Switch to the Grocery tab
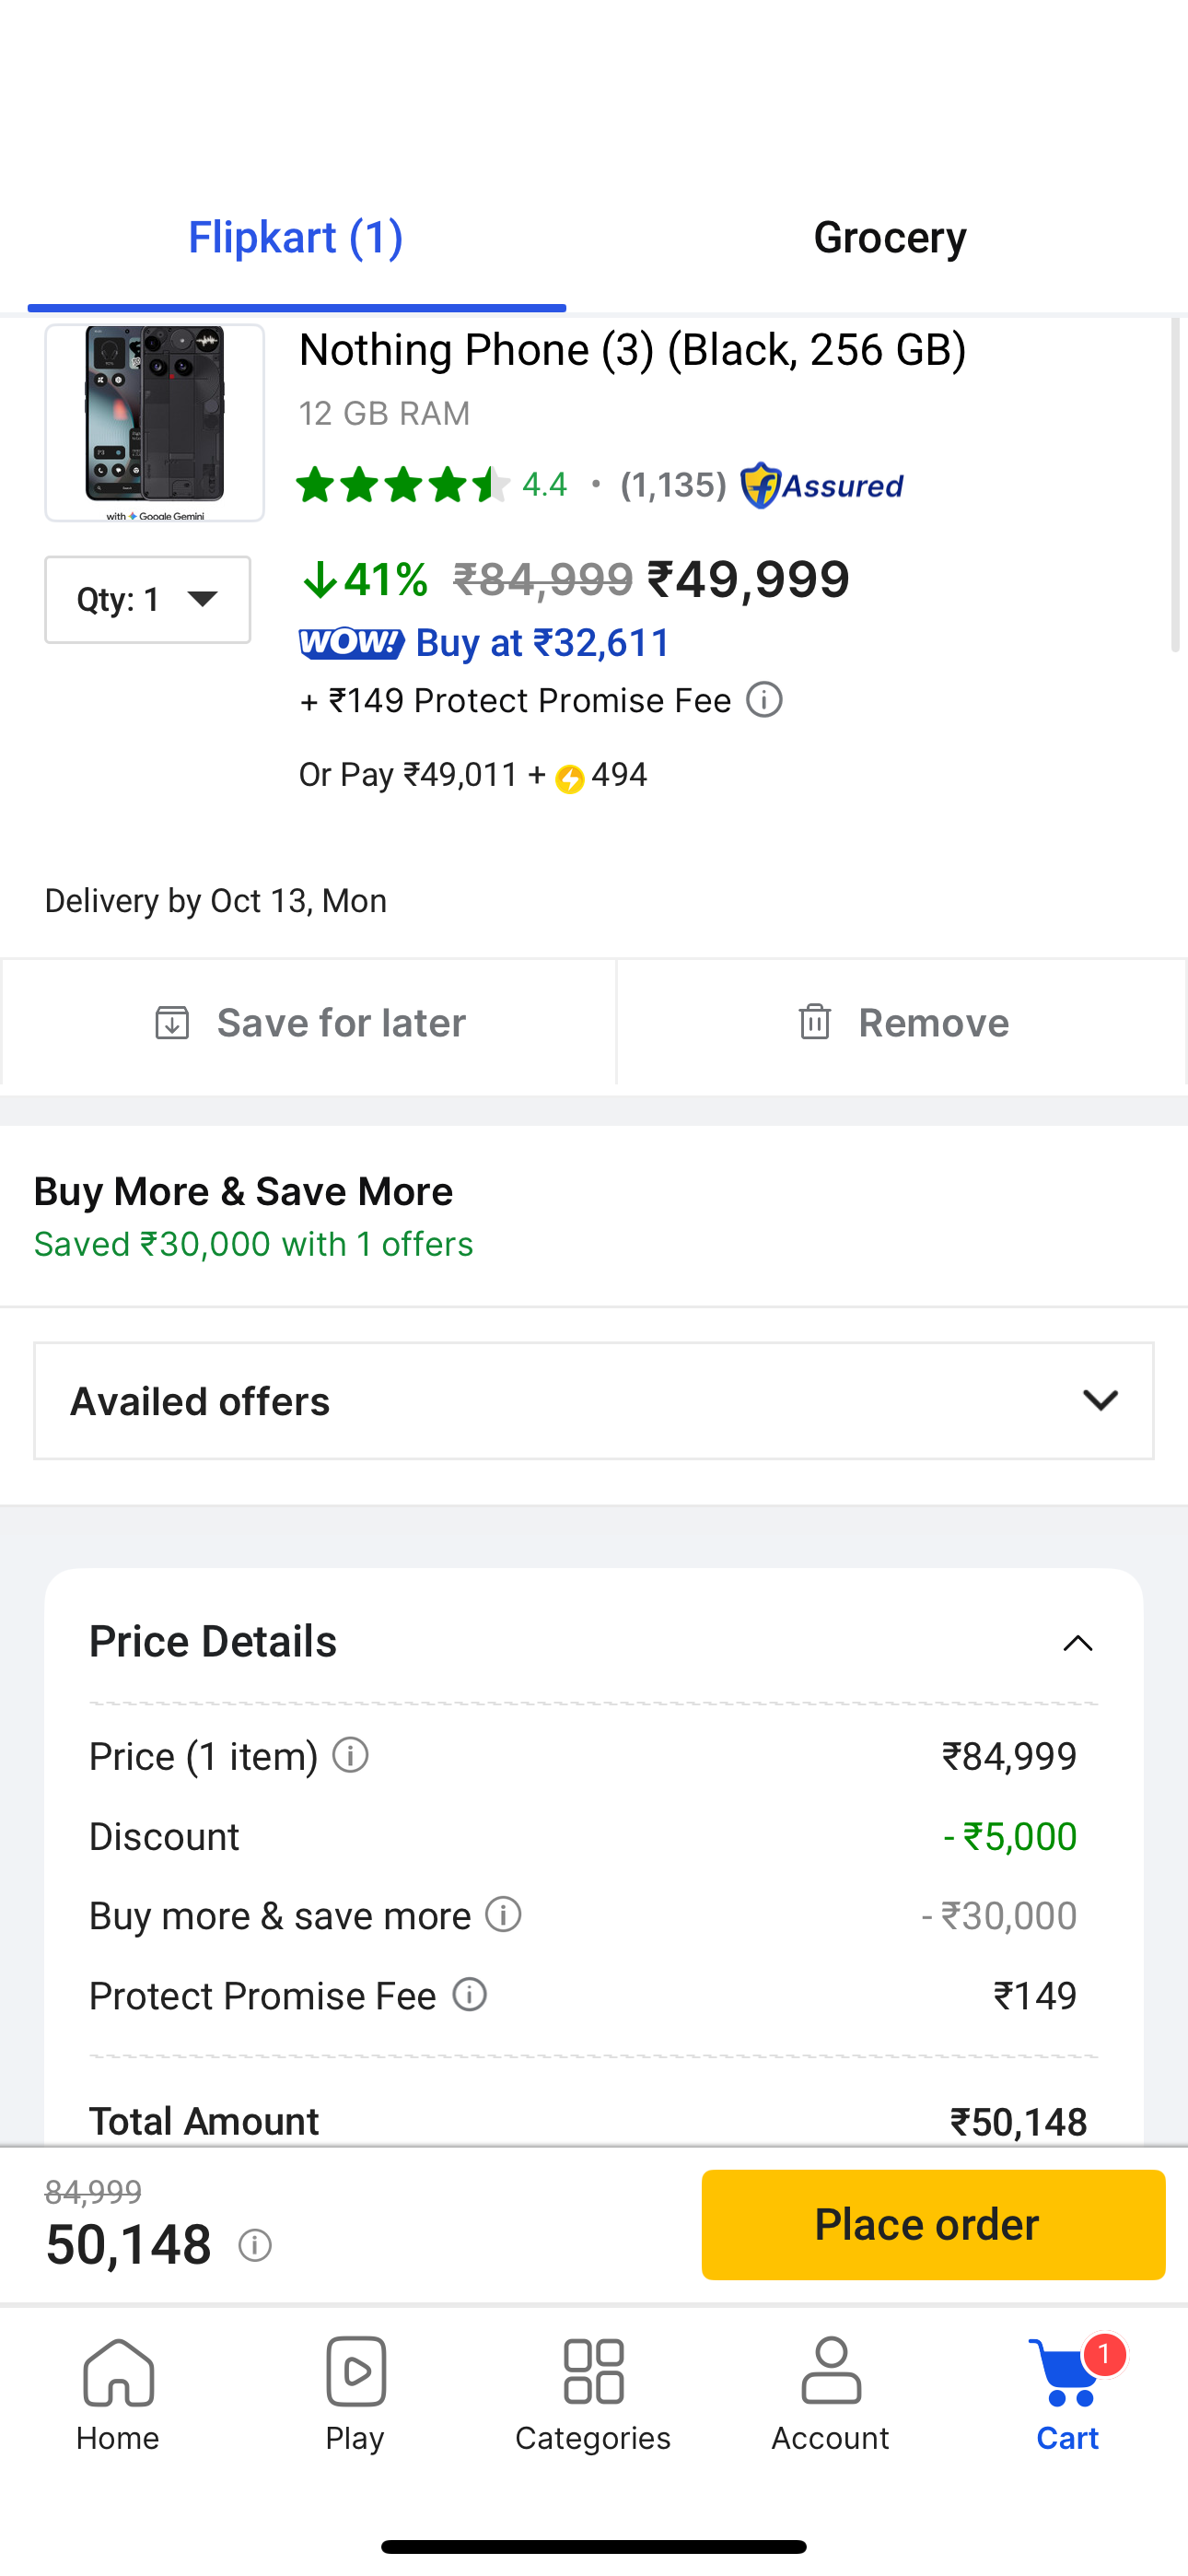 tap(889, 238)
